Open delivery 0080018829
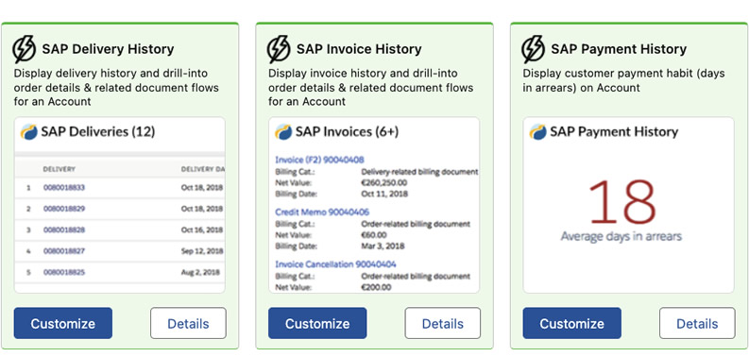 point(64,209)
